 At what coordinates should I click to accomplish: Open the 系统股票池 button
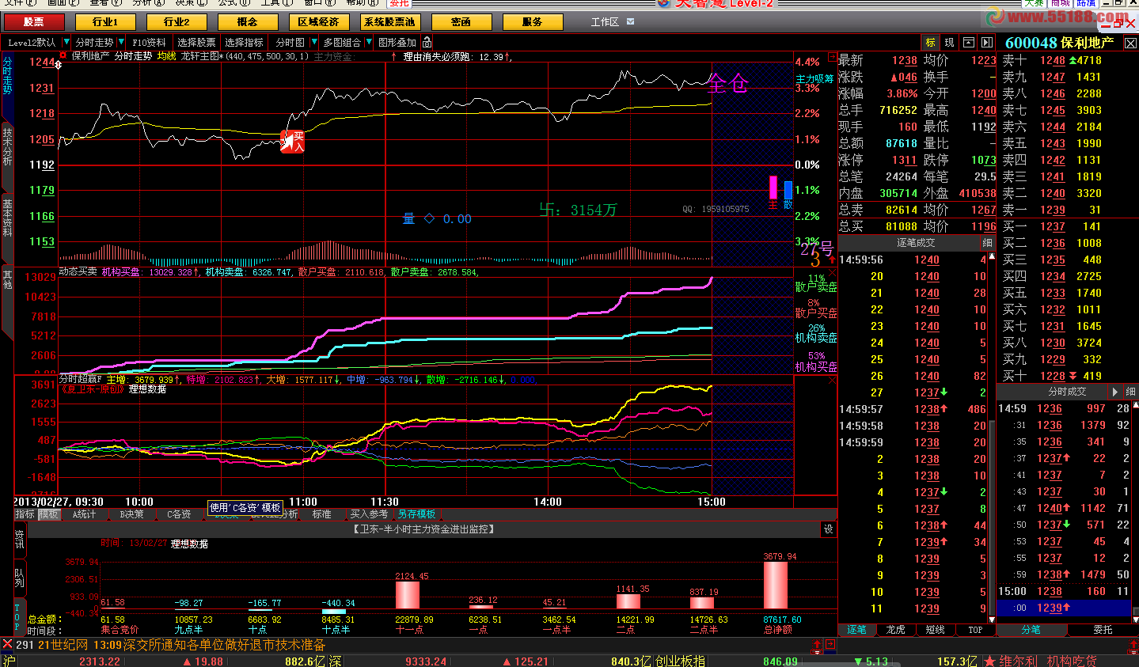(389, 22)
